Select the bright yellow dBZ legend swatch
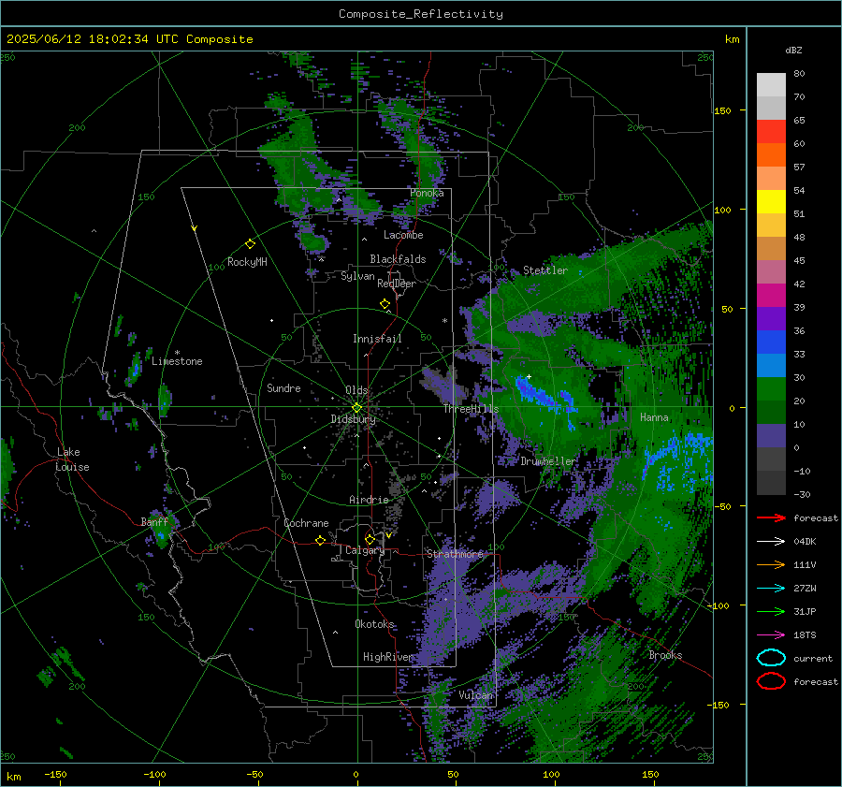Viewport: 842px width, 787px height. [771, 202]
